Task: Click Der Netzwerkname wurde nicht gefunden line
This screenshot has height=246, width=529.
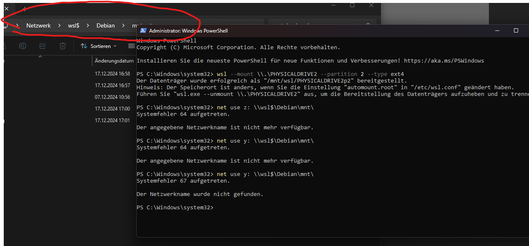Action: (x=200, y=194)
